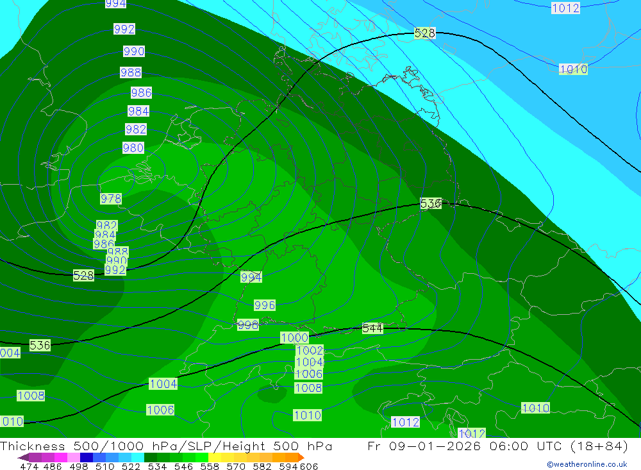Click the legend value 486
This screenshot has height=470, width=641.
[x=53, y=466]
